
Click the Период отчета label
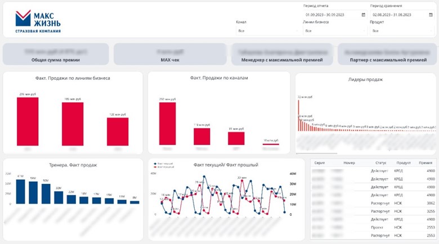[316, 6]
